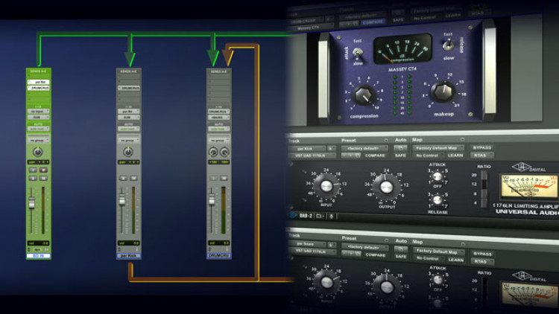The image size is (559, 314).
Task: Click the 'per Bd' send on the BD IN channel
Action: click(x=39, y=82)
